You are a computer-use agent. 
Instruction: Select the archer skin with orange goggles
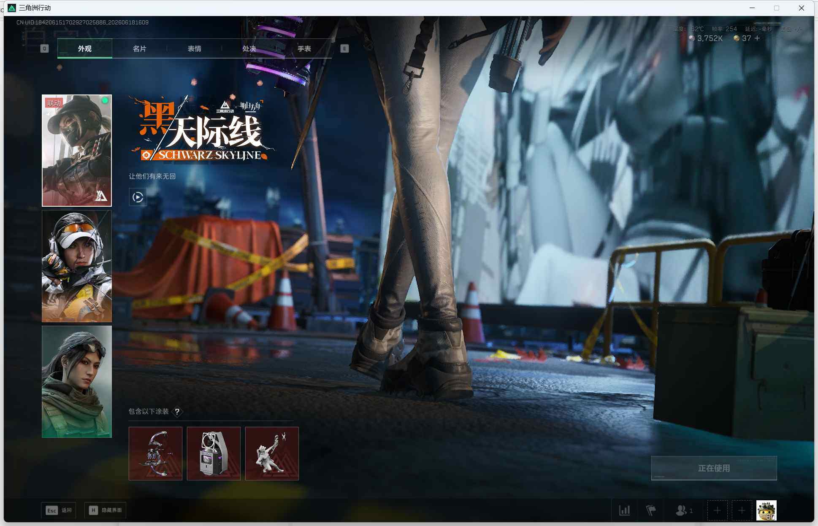77,266
